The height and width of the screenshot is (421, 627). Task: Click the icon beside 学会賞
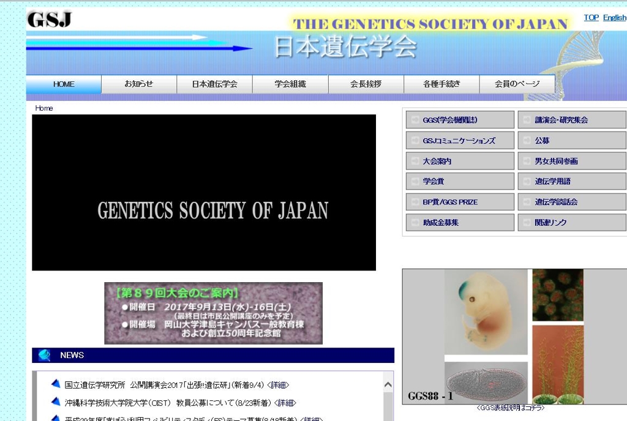415,181
